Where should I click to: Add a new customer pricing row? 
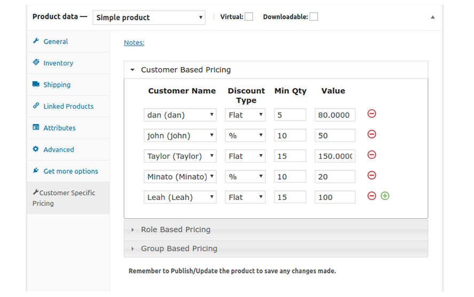click(385, 196)
